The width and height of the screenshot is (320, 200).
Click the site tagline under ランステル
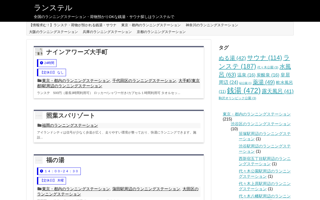click(x=104, y=17)
